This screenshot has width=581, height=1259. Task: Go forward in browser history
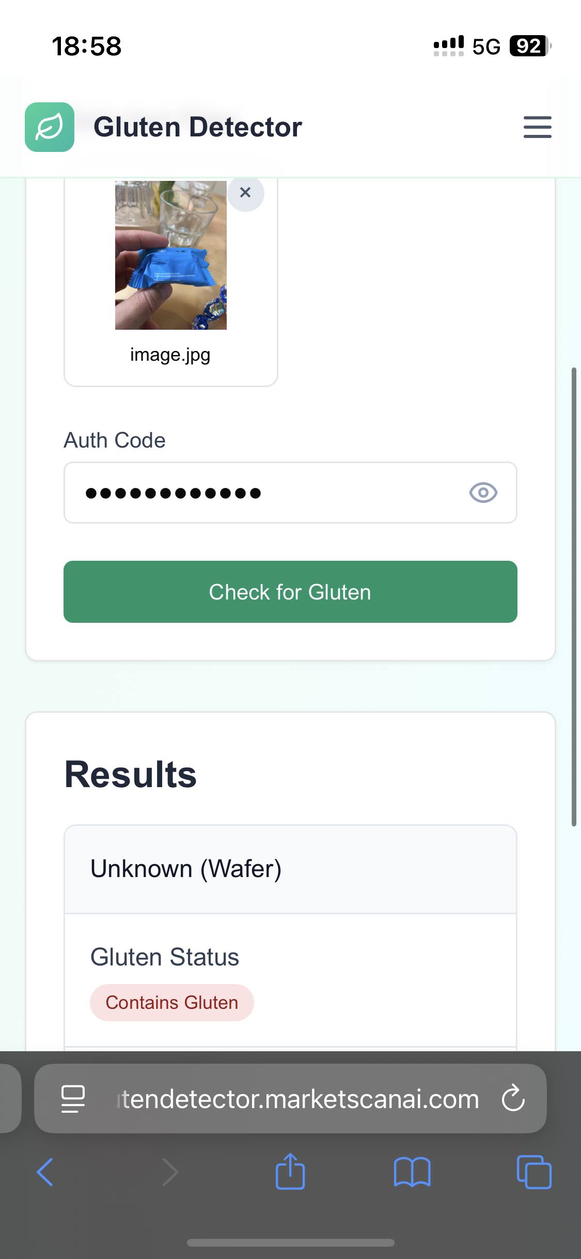coord(170,1172)
